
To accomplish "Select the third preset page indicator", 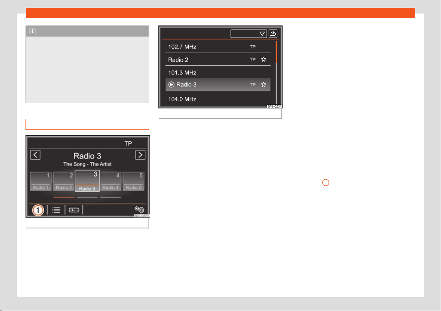I will [x=111, y=197].
